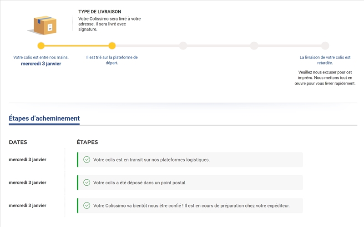The width and height of the screenshot is (364, 227).
Task: Click the TYPE DE LIVRAISON heading
Action: 100,11
